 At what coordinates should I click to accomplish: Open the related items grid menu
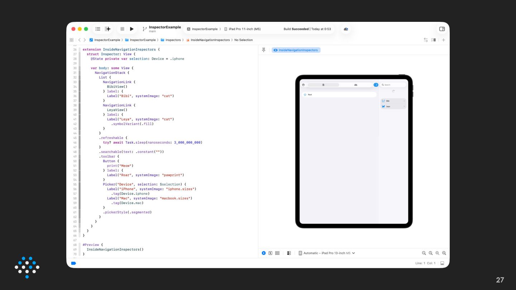tap(72, 40)
